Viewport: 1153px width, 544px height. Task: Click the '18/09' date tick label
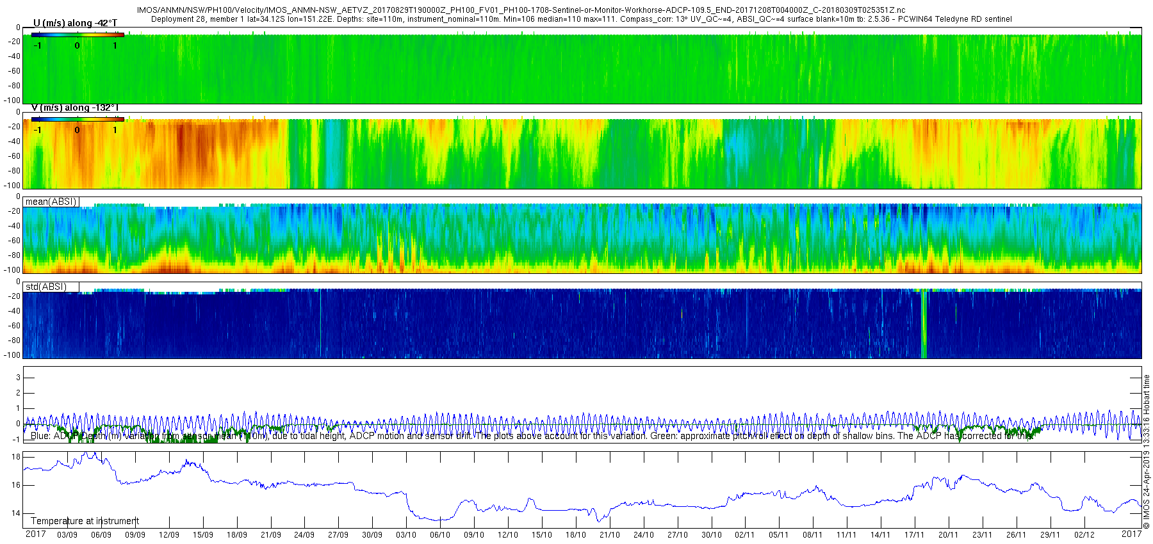[x=237, y=535]
